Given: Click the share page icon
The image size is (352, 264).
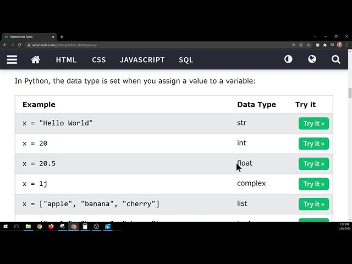Looking at the screenshot, I should 301,45.
